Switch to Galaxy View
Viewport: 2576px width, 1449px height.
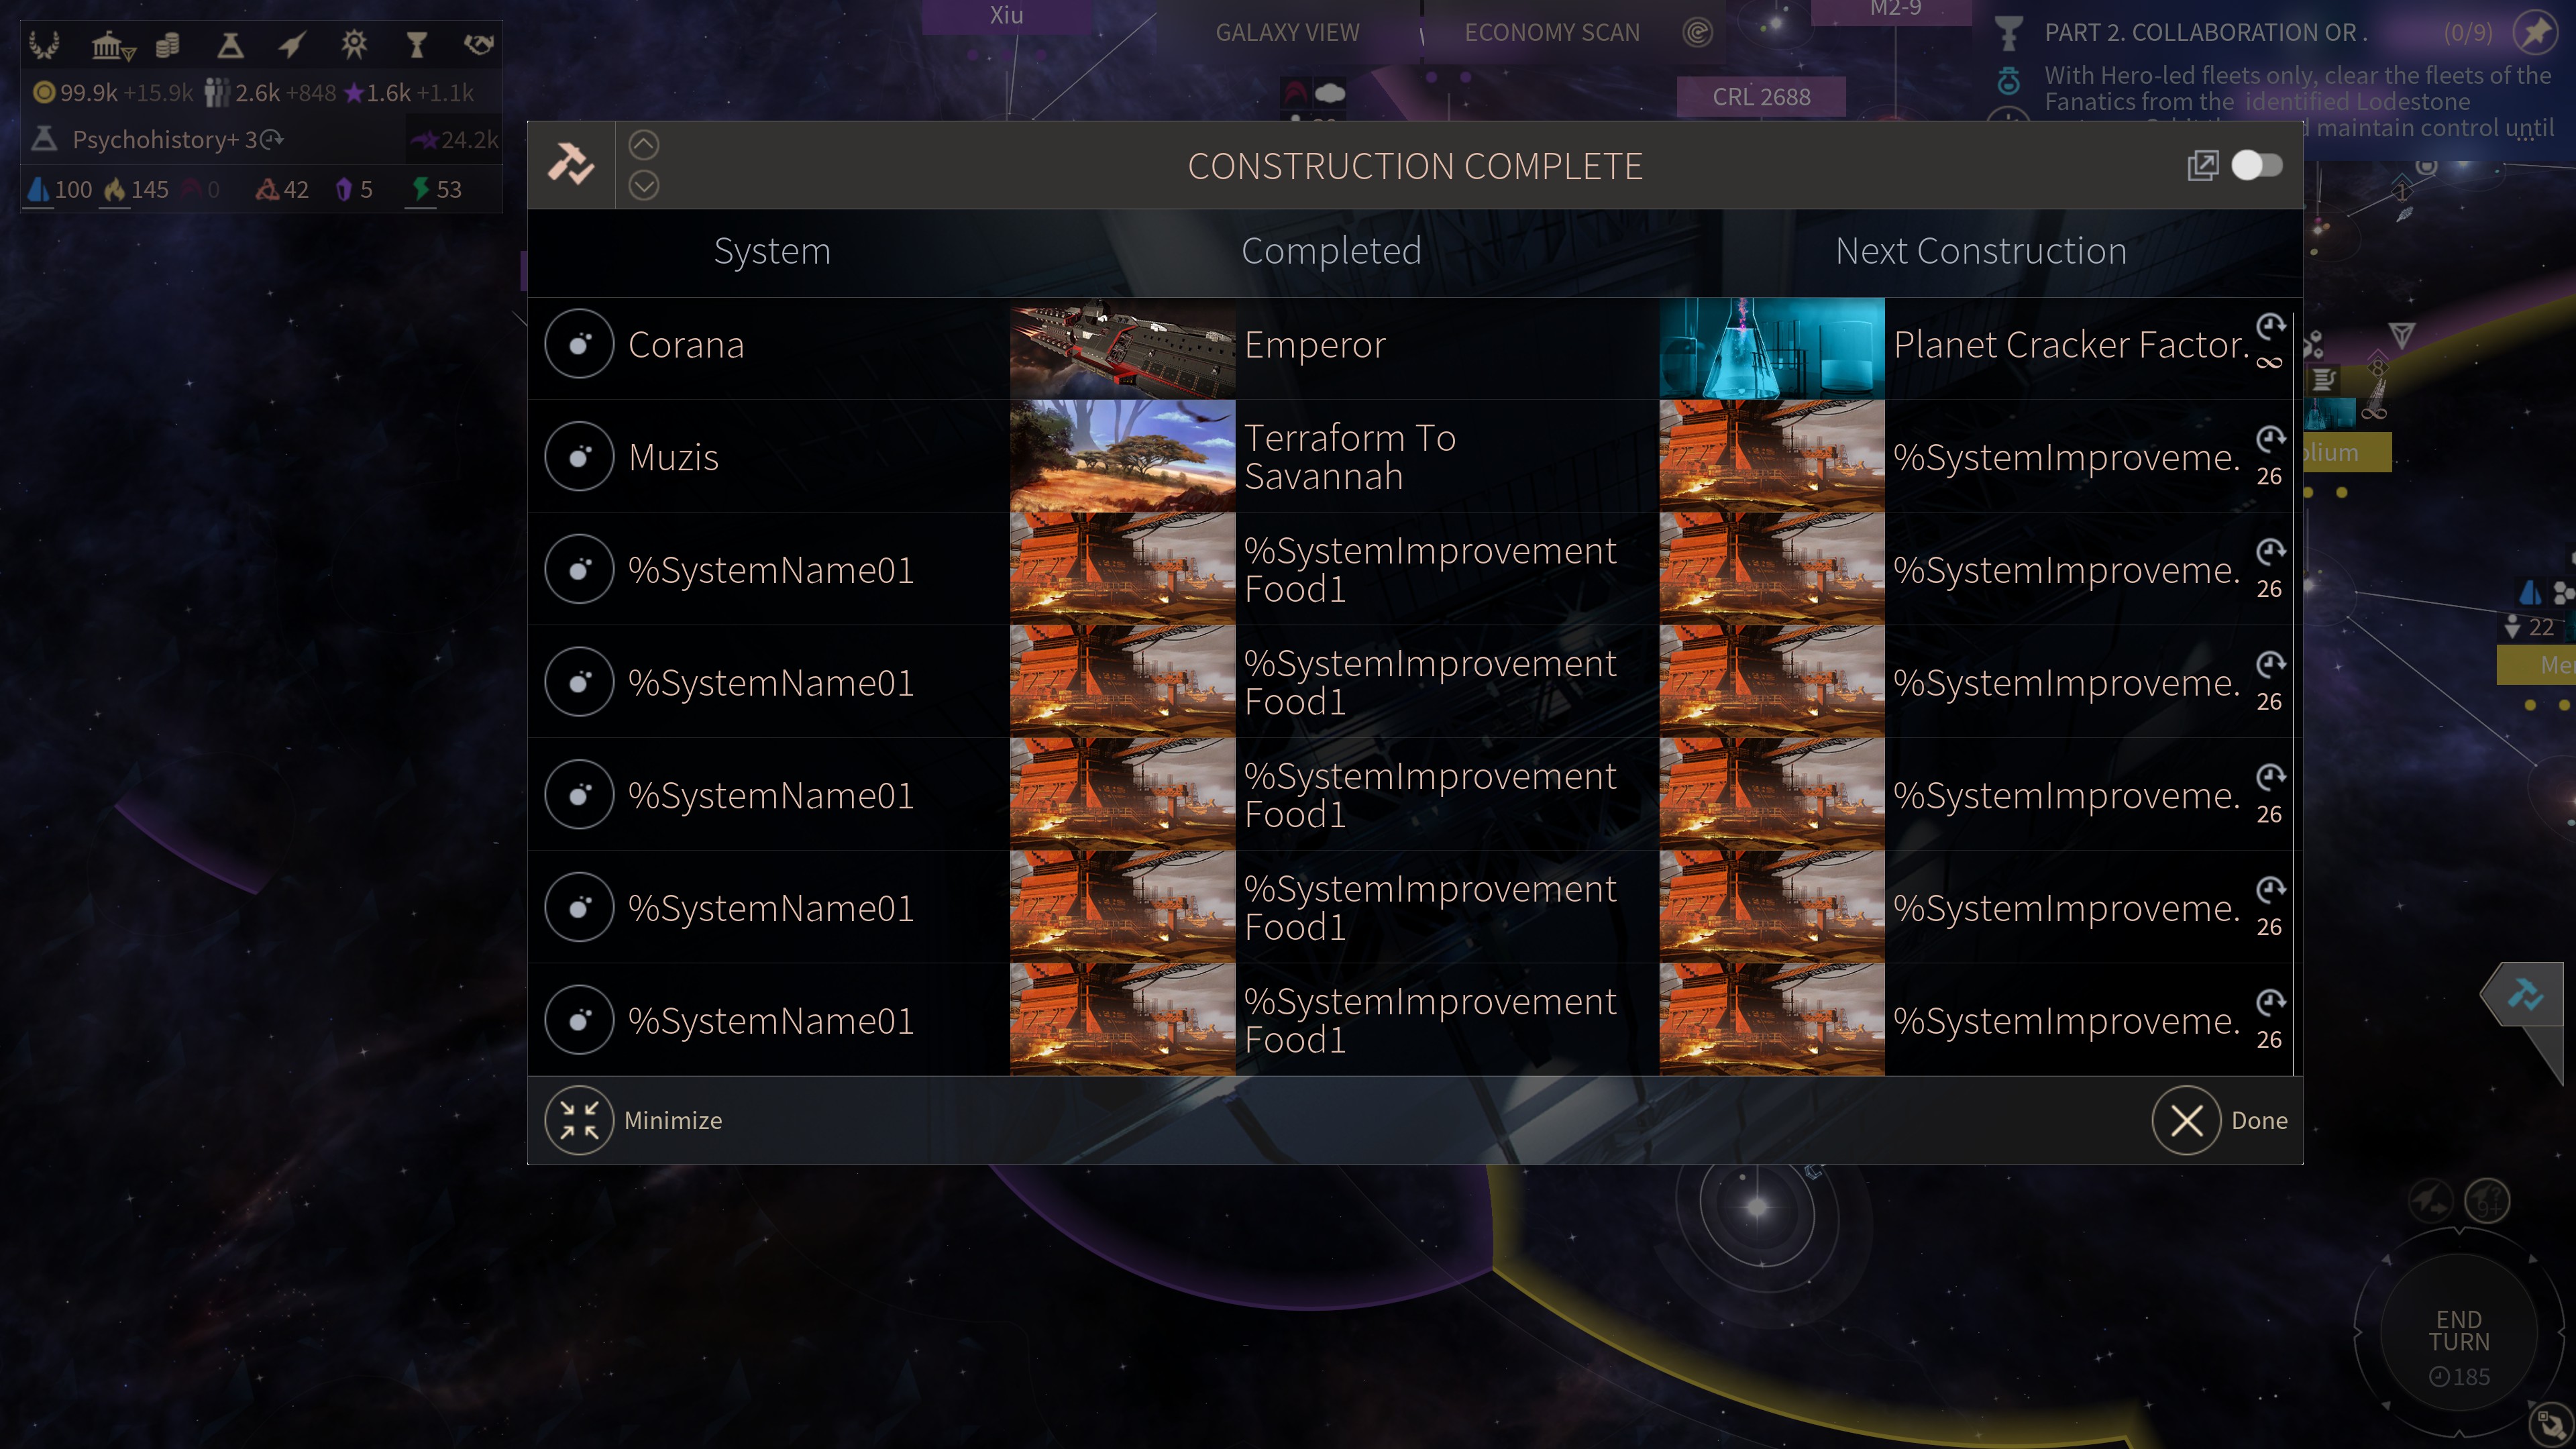[1287, 33]
